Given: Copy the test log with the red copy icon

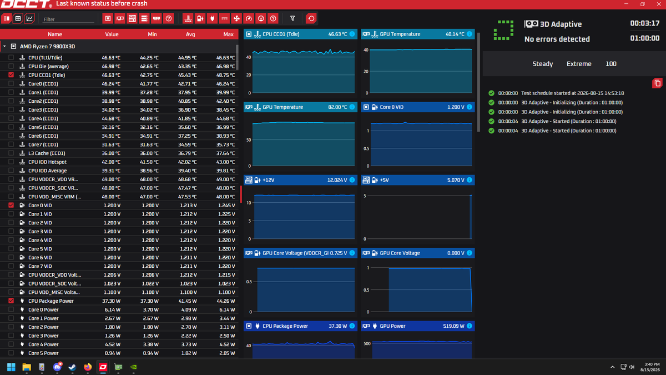Looking at the screenshot, I should tap(657, 83).
